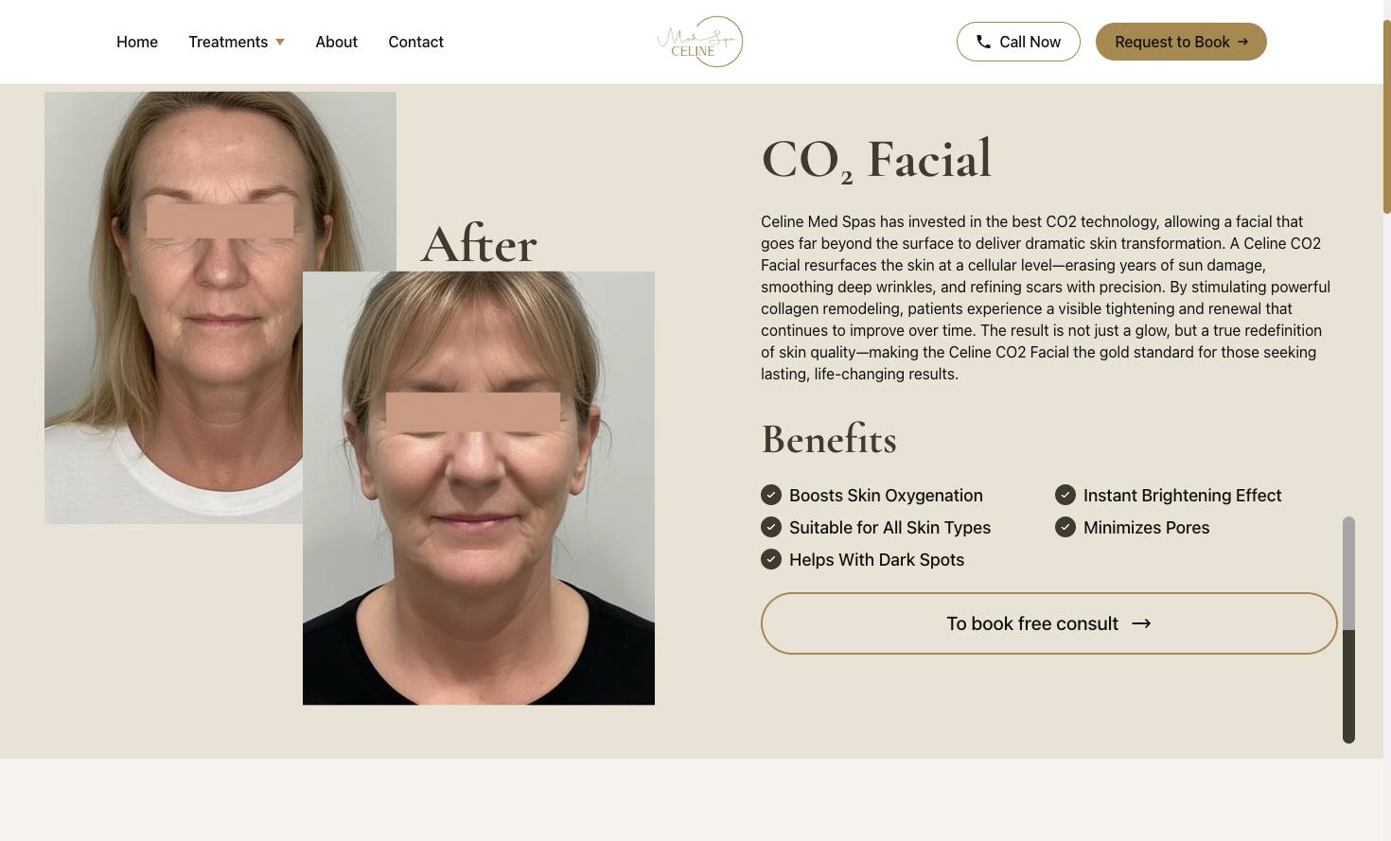1391x841 pixels.
Task: Click the page scrollbar thumb at top right
Action: (1386, 115)
